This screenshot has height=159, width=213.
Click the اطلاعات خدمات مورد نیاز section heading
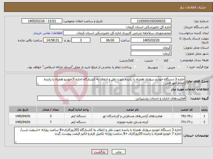[x=190, y=89]
